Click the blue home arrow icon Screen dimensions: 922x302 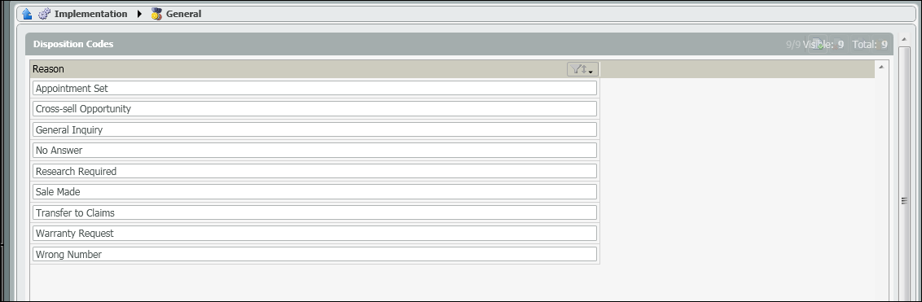26,14
